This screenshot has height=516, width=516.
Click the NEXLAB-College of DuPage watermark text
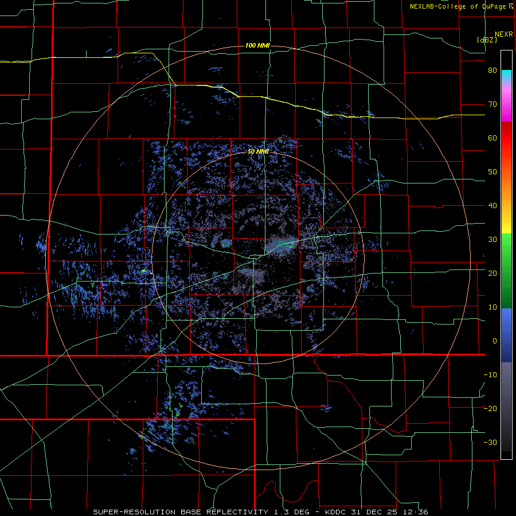click(x=458, y=6)
